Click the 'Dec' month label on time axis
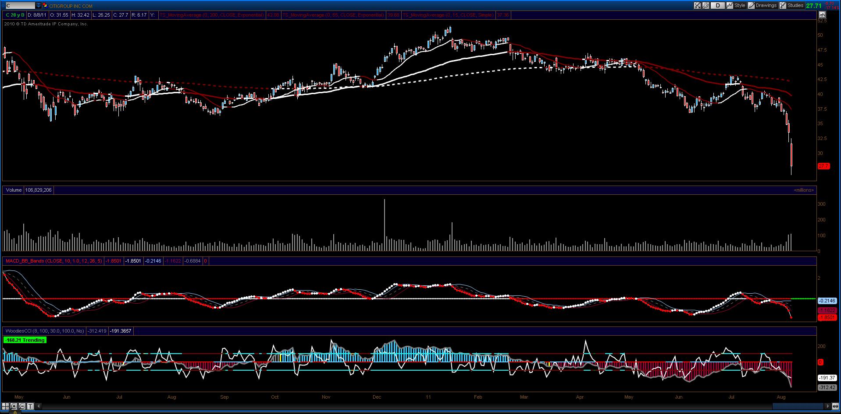The width and height of the screenshot is (841, 414). (x=377, y=397)
